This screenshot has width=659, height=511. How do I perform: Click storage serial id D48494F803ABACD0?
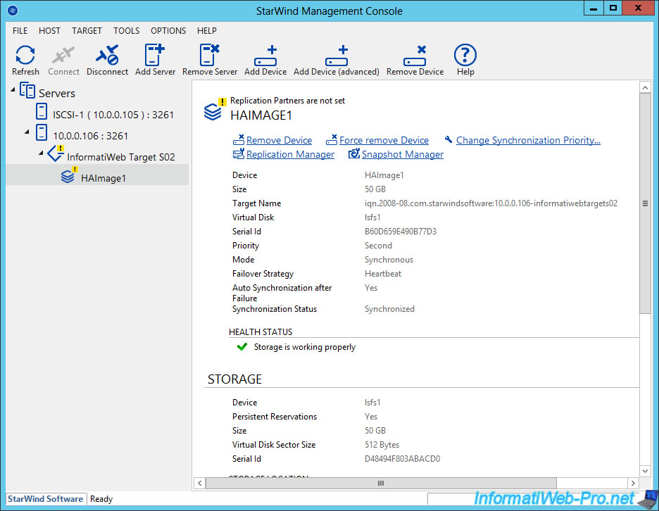coord(402,459)
